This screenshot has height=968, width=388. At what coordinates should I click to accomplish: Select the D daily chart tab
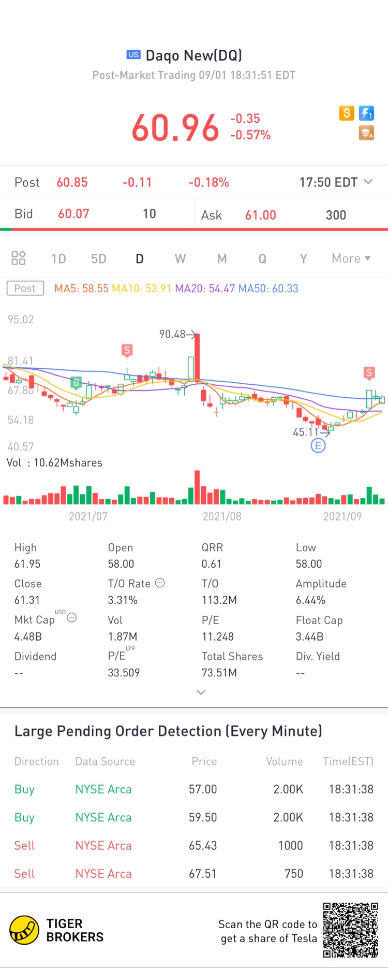click(x=140, y=258)
